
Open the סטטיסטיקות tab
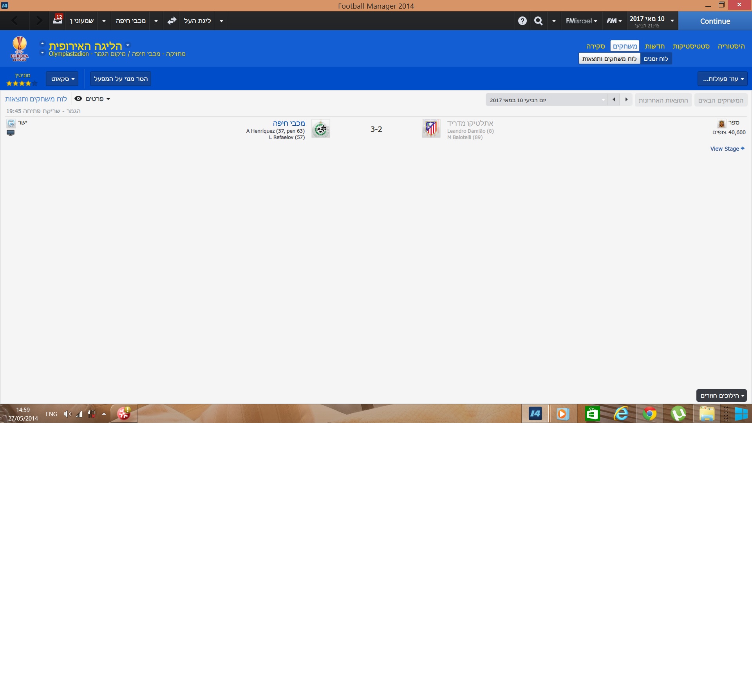coord(691,46)
